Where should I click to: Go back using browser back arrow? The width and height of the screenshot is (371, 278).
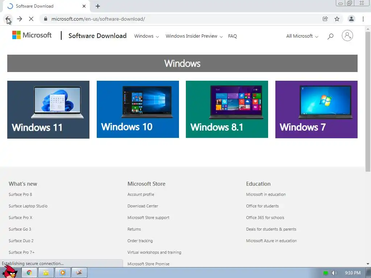click(8, 19)
